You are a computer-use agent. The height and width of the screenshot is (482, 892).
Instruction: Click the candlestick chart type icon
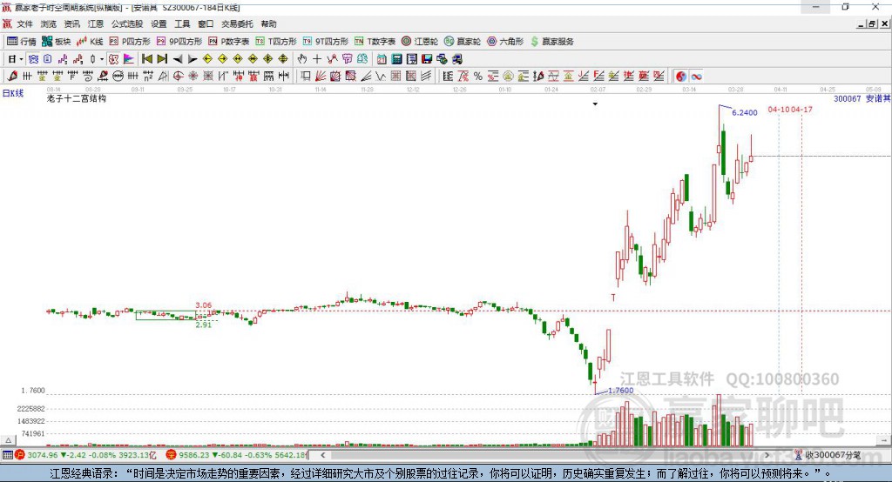coord(92,59)
